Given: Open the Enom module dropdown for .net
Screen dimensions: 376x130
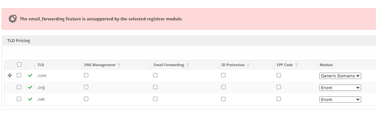Looking at the screenshot, I should coord(340,99).
